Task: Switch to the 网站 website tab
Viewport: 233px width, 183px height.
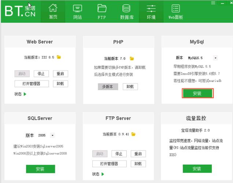Action: click(77, 12)
